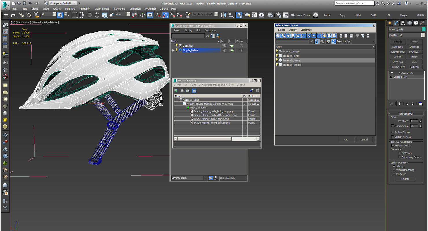Open the Material Editor icon
The width and height of the screenshot is (428, 231).
270,15
